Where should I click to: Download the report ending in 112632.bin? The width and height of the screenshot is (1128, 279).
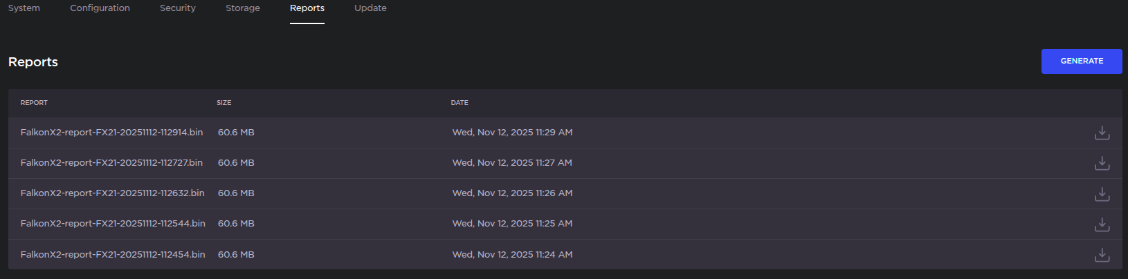pos(1102,193)
